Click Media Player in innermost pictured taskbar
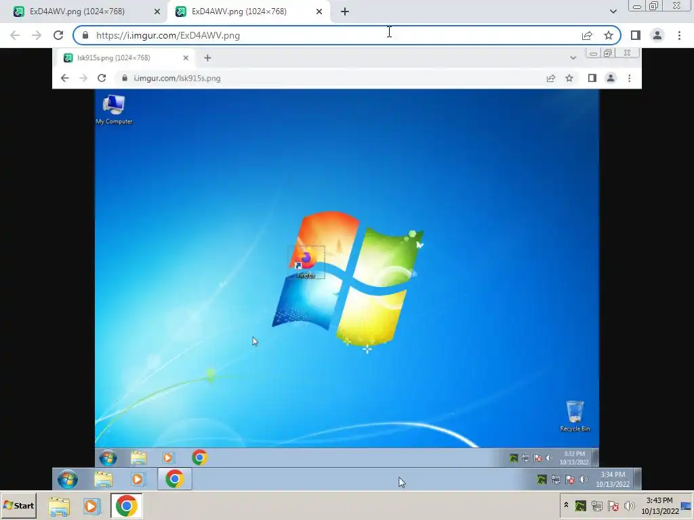This screenshot has width=694, height=520. [168, 458]
